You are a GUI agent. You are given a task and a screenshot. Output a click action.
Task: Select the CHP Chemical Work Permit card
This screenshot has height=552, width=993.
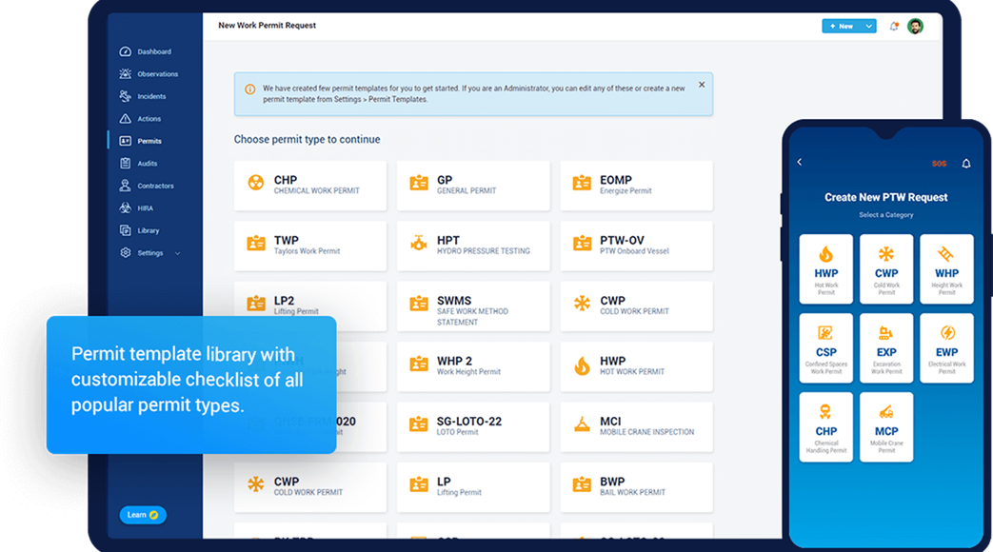tap(310, 185)
